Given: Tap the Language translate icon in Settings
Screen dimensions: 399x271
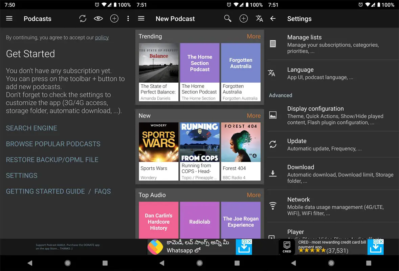Looking at the screenshot, I should tap(272, 73).
